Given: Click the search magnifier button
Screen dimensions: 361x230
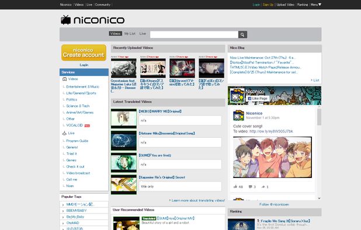Looking at the screenshot, I should point(242,34).
